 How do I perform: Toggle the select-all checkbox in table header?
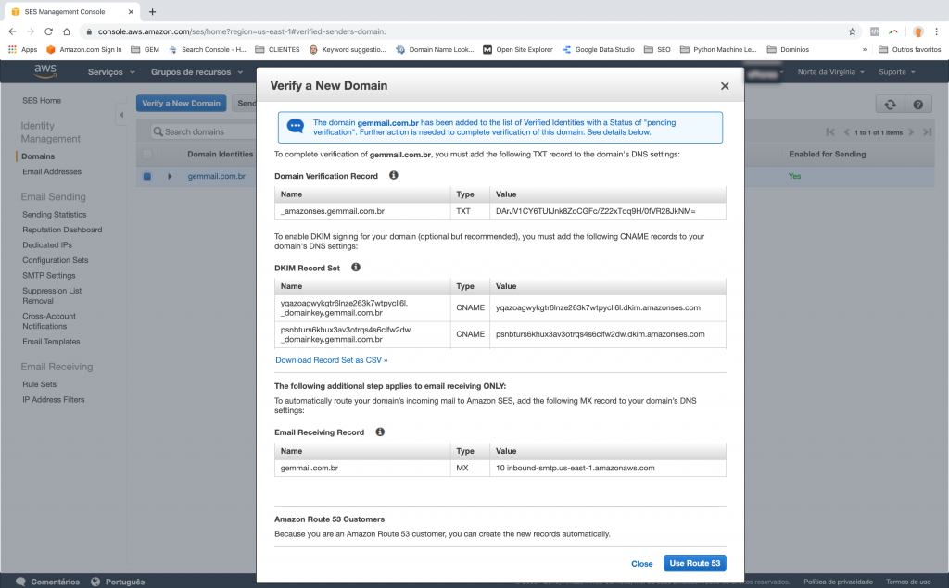point(147,154)
